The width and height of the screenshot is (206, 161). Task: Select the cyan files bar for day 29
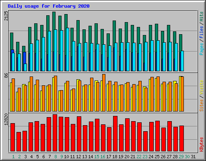182,61
